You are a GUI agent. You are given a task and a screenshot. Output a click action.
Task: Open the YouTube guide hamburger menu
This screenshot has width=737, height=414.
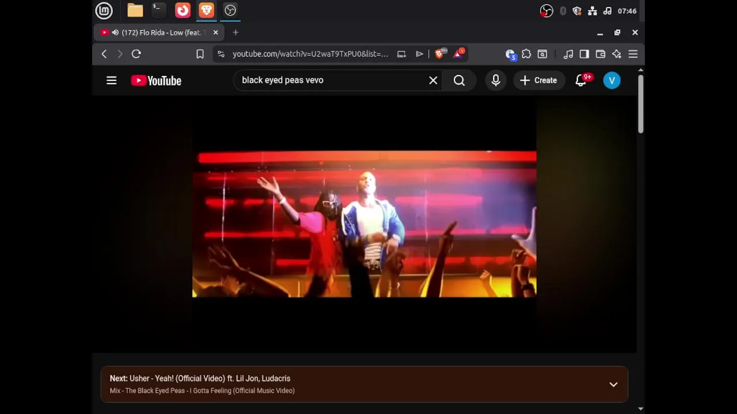[x=112, y=80]
